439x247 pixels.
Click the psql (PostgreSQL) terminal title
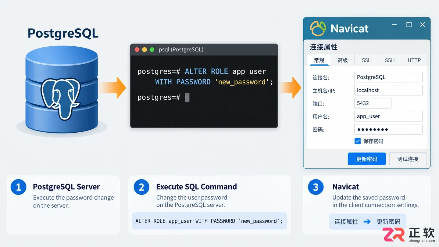point(181,49)
